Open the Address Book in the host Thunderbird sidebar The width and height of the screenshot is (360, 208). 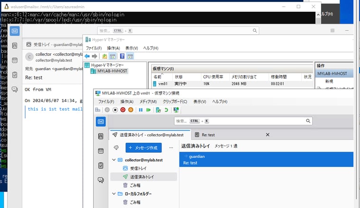tap(15, 45)
